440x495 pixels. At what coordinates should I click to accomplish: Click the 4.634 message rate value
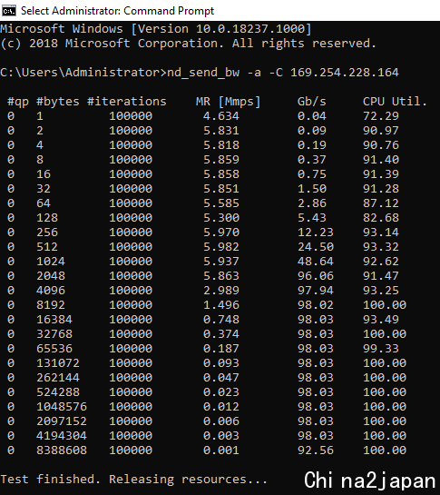tap(221, 116)
